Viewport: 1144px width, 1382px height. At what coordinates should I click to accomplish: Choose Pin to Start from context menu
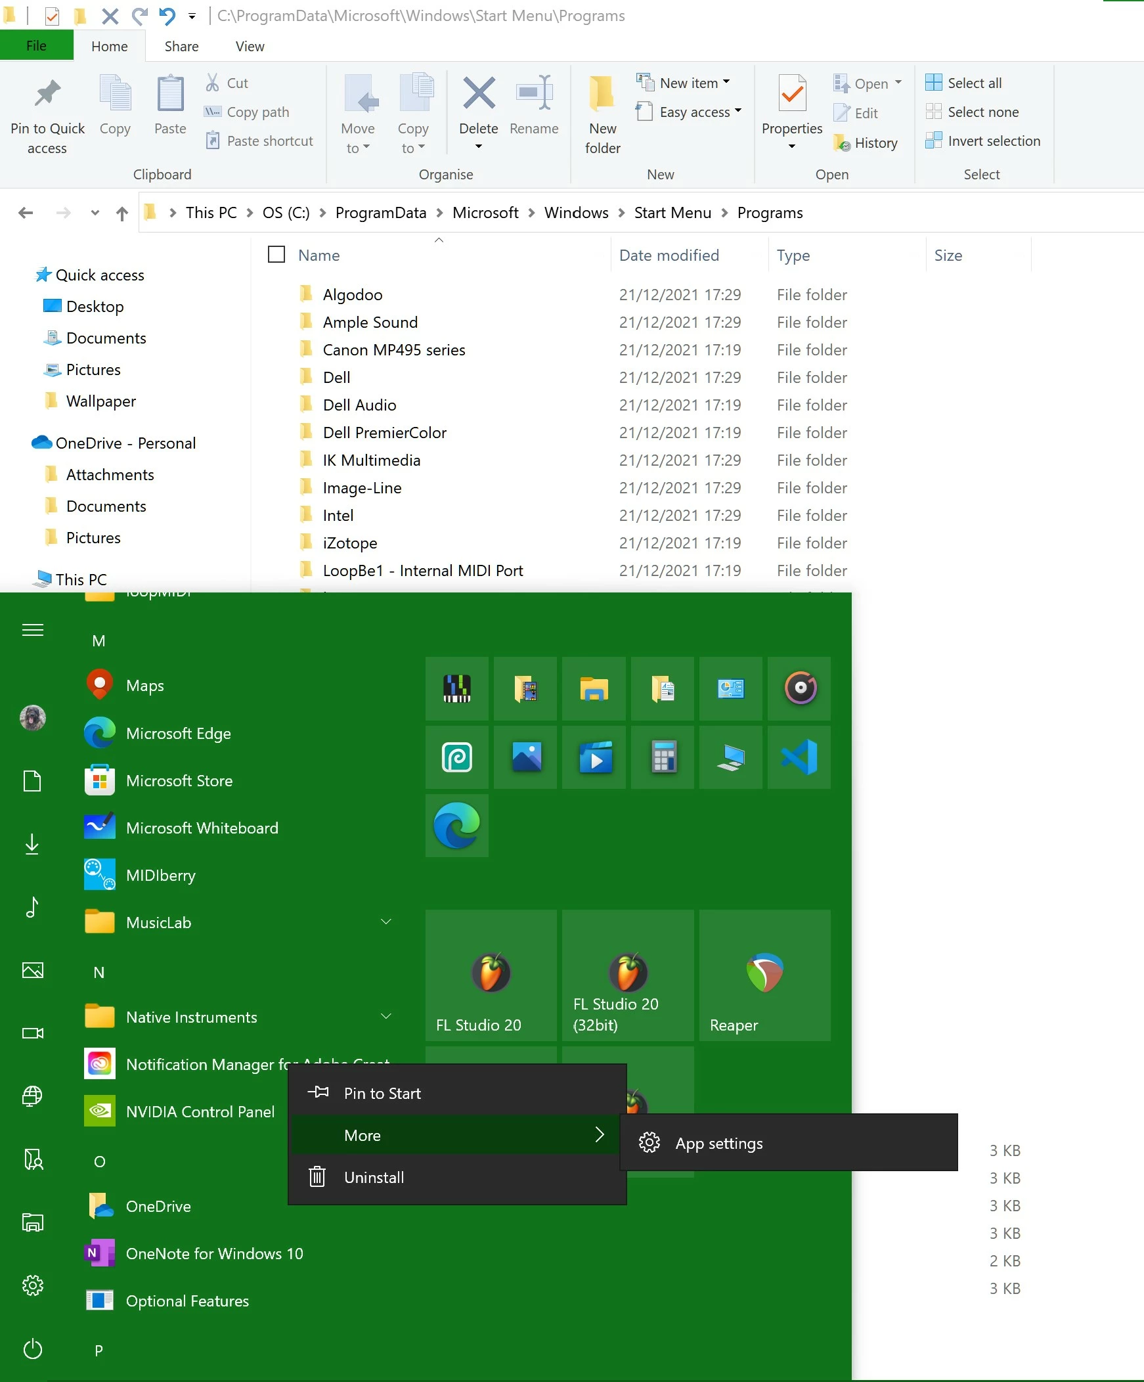(x=457, y=1093)
